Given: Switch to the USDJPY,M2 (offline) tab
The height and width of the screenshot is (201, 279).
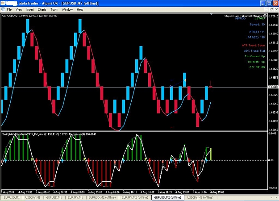Looking at the screenshot, I should pos(200,197).
